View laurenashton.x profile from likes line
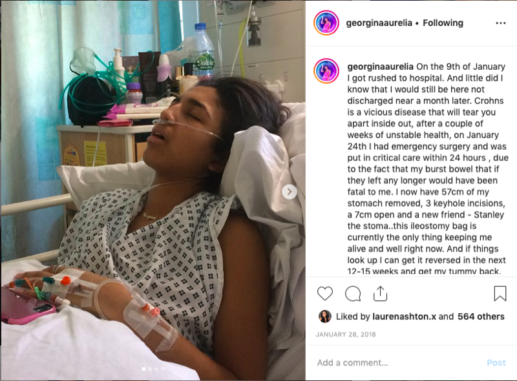Viewport: 517px width, 381px height. 404,316
